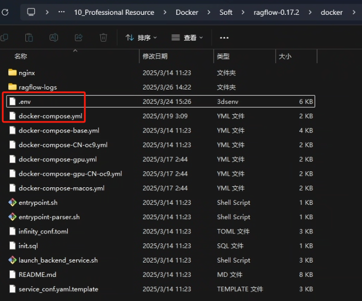
Task: Click TEMPLATE 文件 type cell
Action: tap(240, 289)
